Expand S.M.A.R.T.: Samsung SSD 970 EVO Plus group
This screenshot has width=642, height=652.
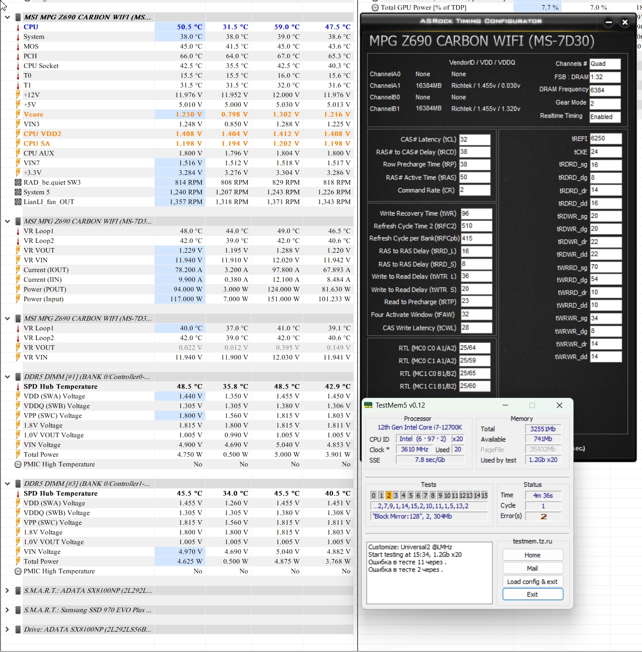[x=7, y=610]
